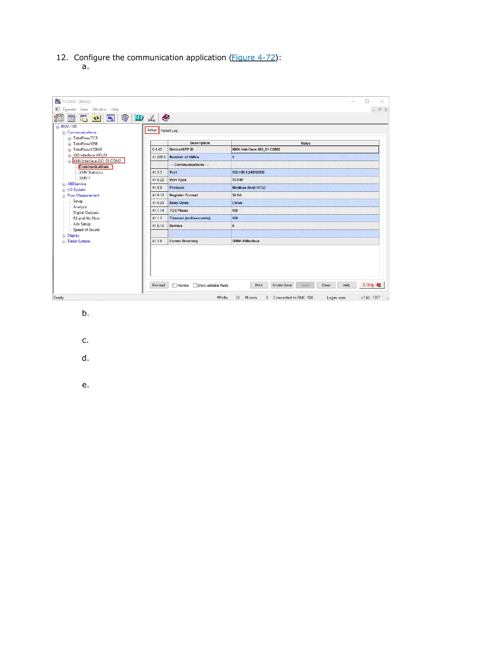This screenshot has height=649, width=502.
Task: Click the Port Type value TCP/IP
Action: pyautogui.click(x=305, y=180)
